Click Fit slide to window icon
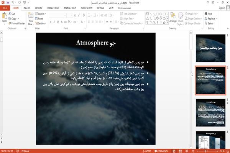The width and height of the screenshot is (230, 153). (228, 151)
